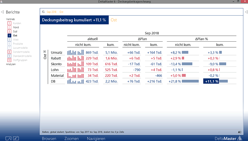248x141 pixels.
Task: Open right side panel with arrow icon
Action: [246, 12]
